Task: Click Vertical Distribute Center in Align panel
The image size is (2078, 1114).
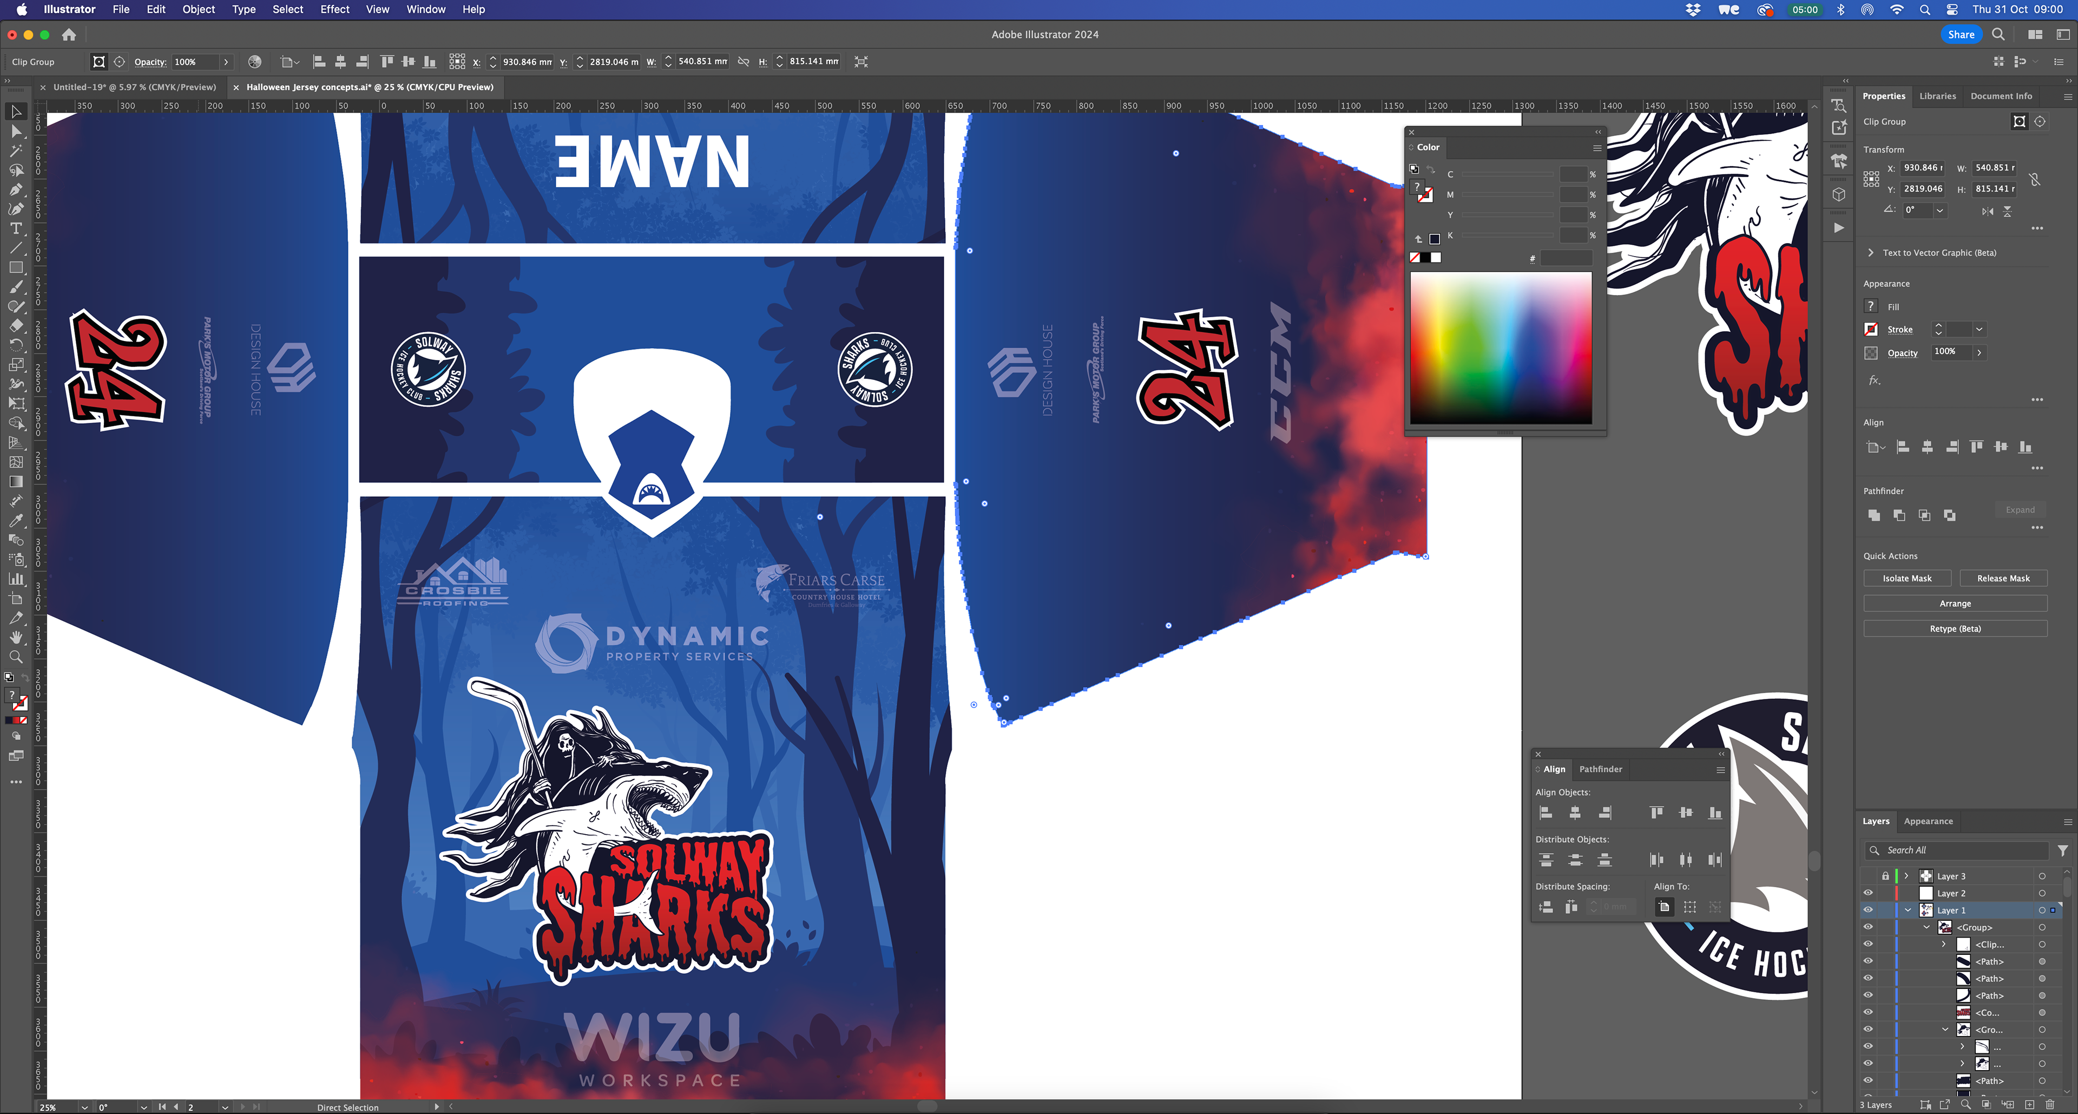Action: (x=1575, y=860)
